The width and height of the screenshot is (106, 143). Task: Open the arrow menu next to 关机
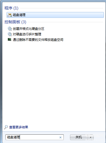tap(91, 137)
